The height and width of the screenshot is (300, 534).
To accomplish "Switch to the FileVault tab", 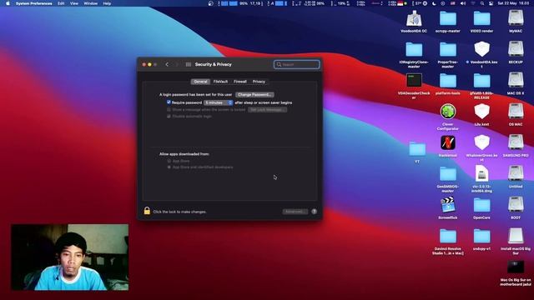I will pyautogui.click(x=220, y=82).
